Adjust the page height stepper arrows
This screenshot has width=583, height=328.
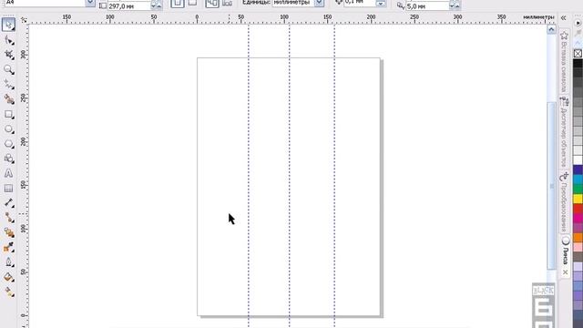[x=157, y=5]
